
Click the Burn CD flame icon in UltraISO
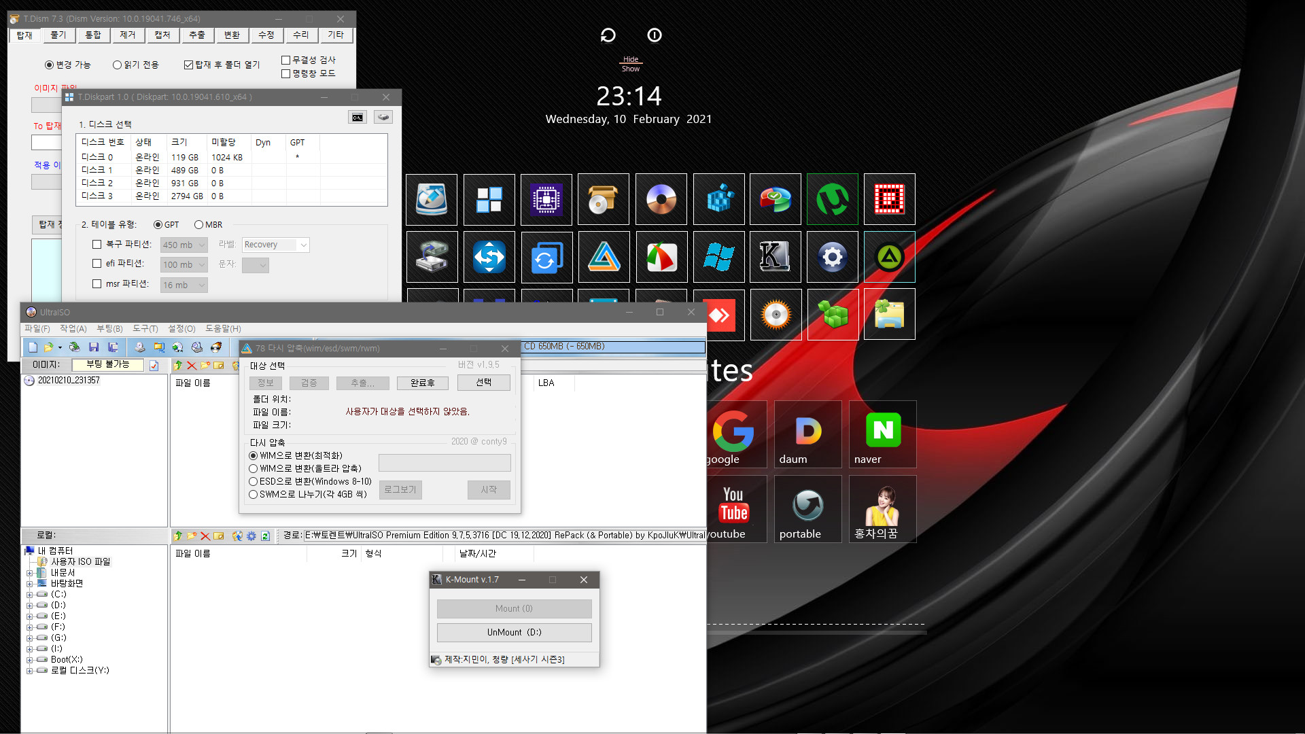216,347
